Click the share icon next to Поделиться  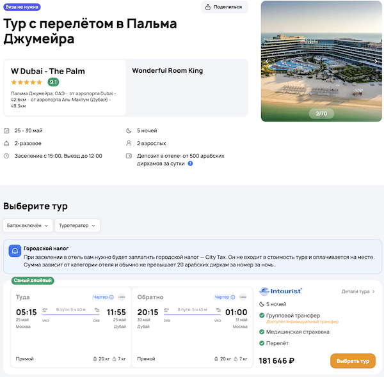[x=209, y=7]
